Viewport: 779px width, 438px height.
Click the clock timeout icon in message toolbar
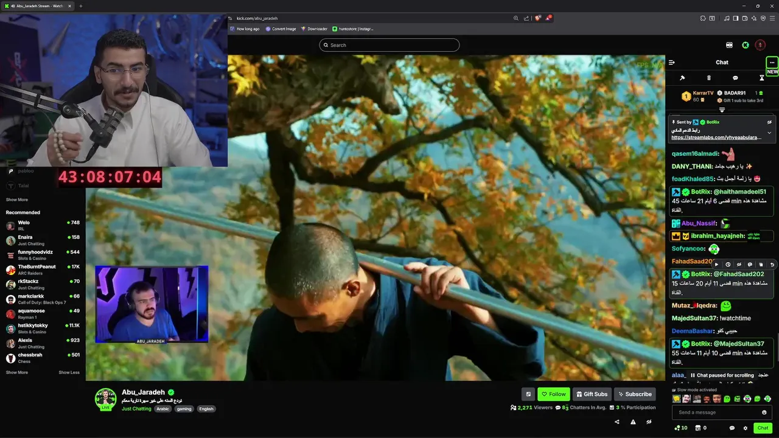pyautogui.click(x=728, y=265)
